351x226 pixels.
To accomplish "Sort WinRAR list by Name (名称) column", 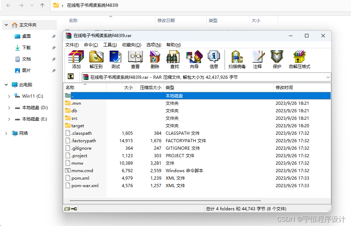I will point(85,87).
